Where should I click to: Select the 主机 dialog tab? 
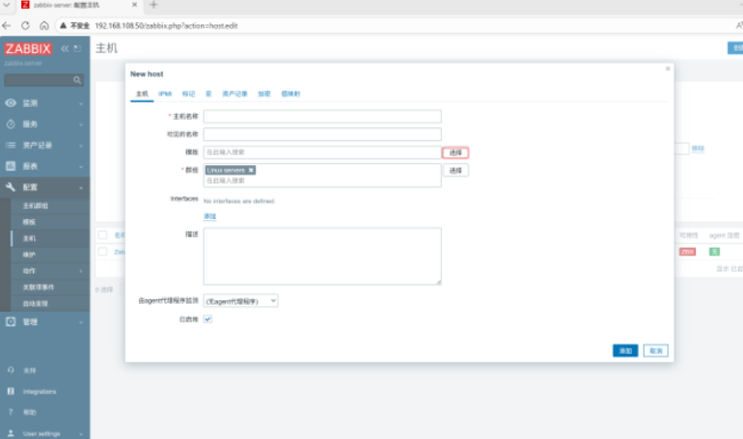142,94
